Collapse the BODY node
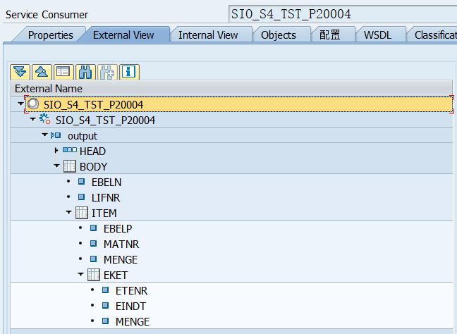Screen dimensions: 457x334 point(56,166)
